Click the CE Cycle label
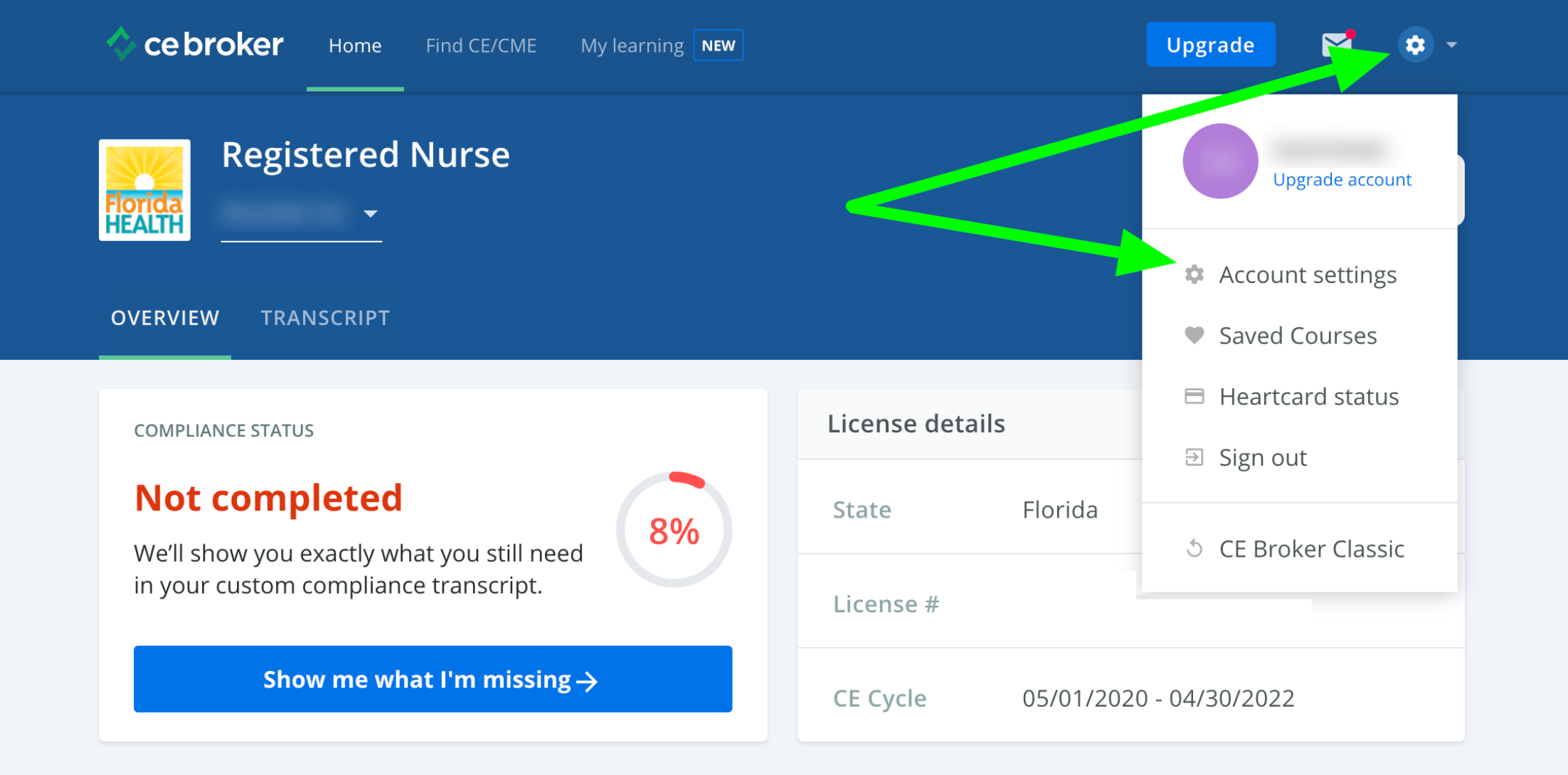Viewport: 1568px width, 775px height. click(879, 698)
